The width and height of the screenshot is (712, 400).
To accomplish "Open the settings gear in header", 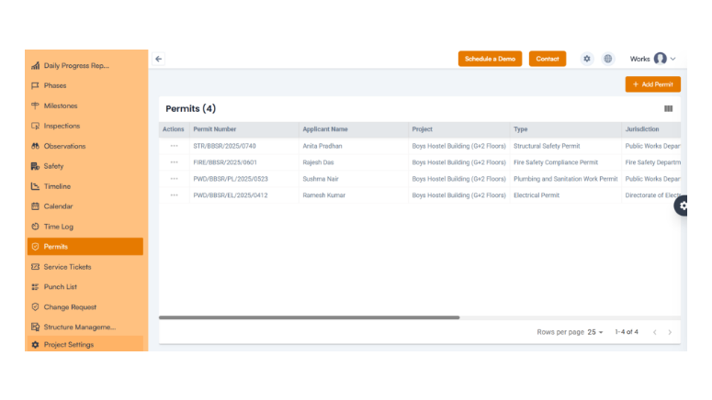I will [x=587, y=59].
